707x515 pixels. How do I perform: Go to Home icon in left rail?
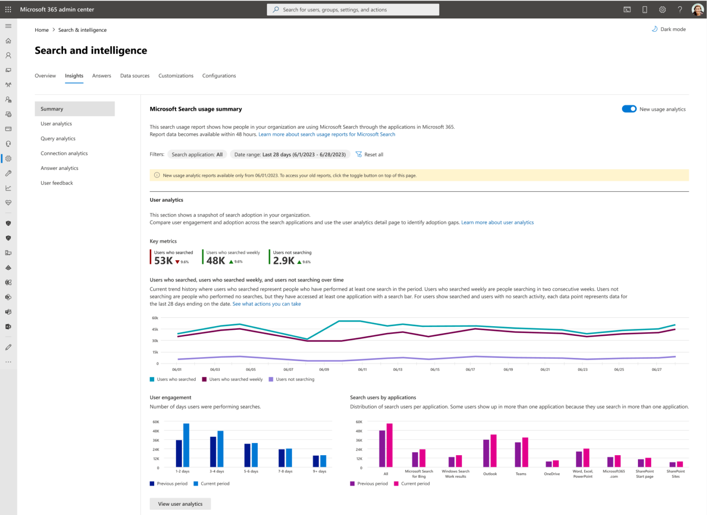point(8,41)
